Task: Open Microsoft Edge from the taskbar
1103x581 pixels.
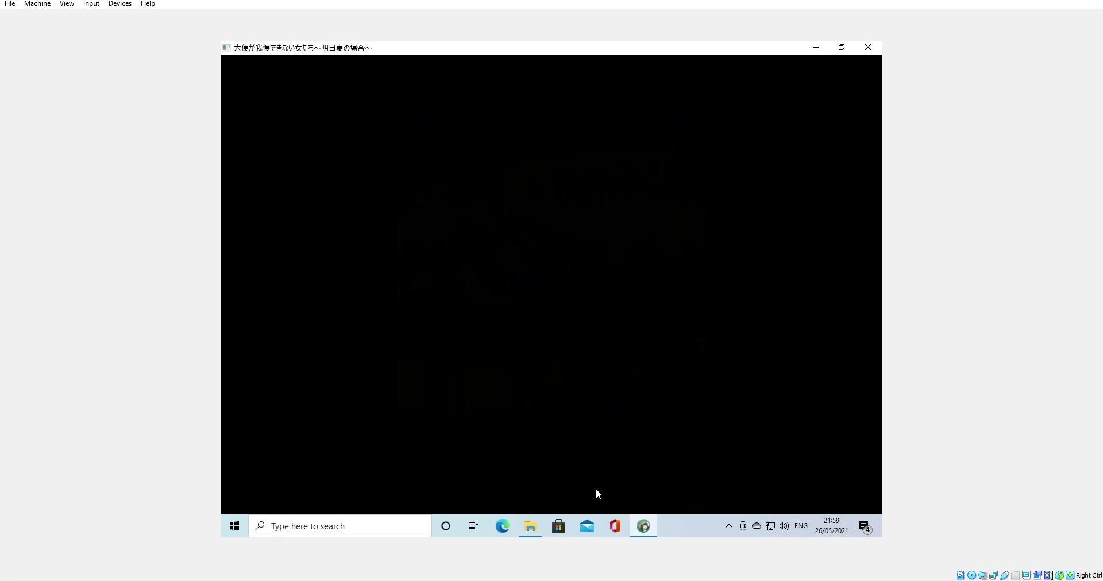Action: [x=502, y=526]
